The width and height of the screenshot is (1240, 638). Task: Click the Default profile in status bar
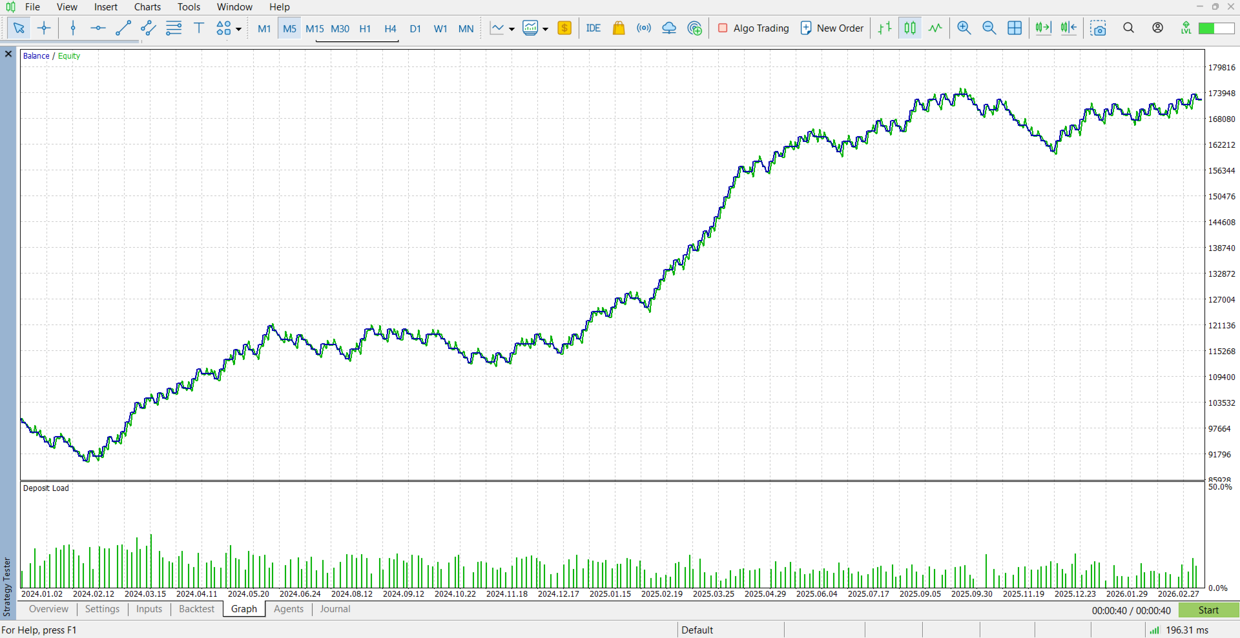[x=697, y=630]
